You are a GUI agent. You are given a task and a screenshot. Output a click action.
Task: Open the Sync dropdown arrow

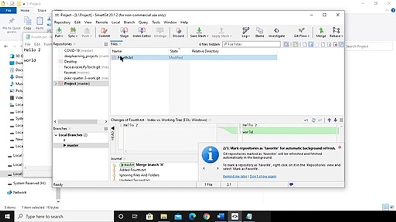(77, 36)
